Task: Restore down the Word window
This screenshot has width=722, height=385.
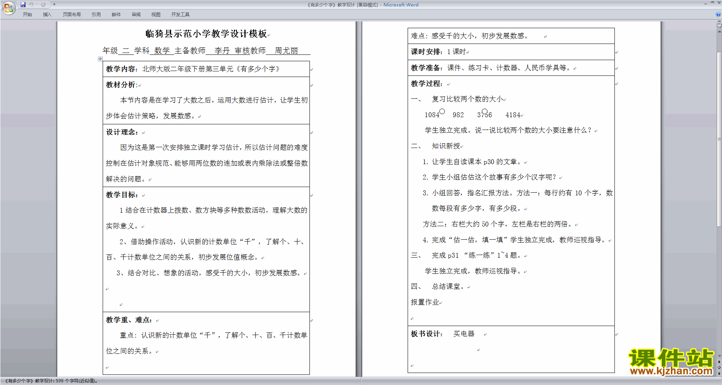Action: click(712, 3)
